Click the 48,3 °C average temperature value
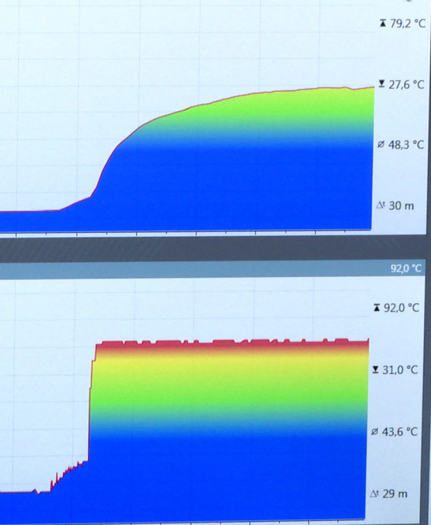The height and width of the screenshot is (525, 431). pos(406,145)
